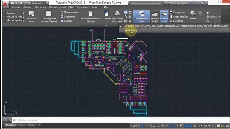230x129 pixels.
Task: Expand the Вход в службы sign-in dropdown
Action: (x=187, y=3)
